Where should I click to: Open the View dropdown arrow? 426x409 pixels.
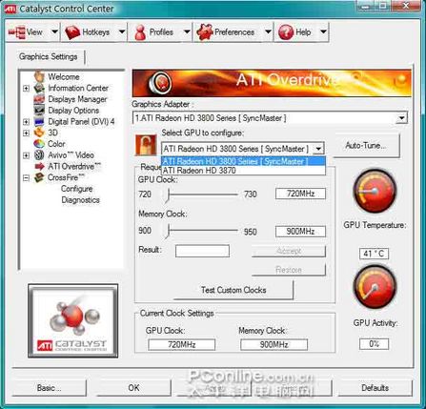pos(54,31)
